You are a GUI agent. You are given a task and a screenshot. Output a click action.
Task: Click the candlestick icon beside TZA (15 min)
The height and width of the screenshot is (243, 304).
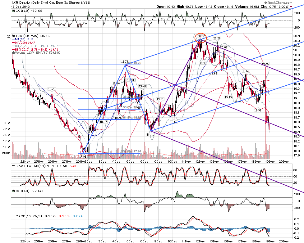[13, 36]
